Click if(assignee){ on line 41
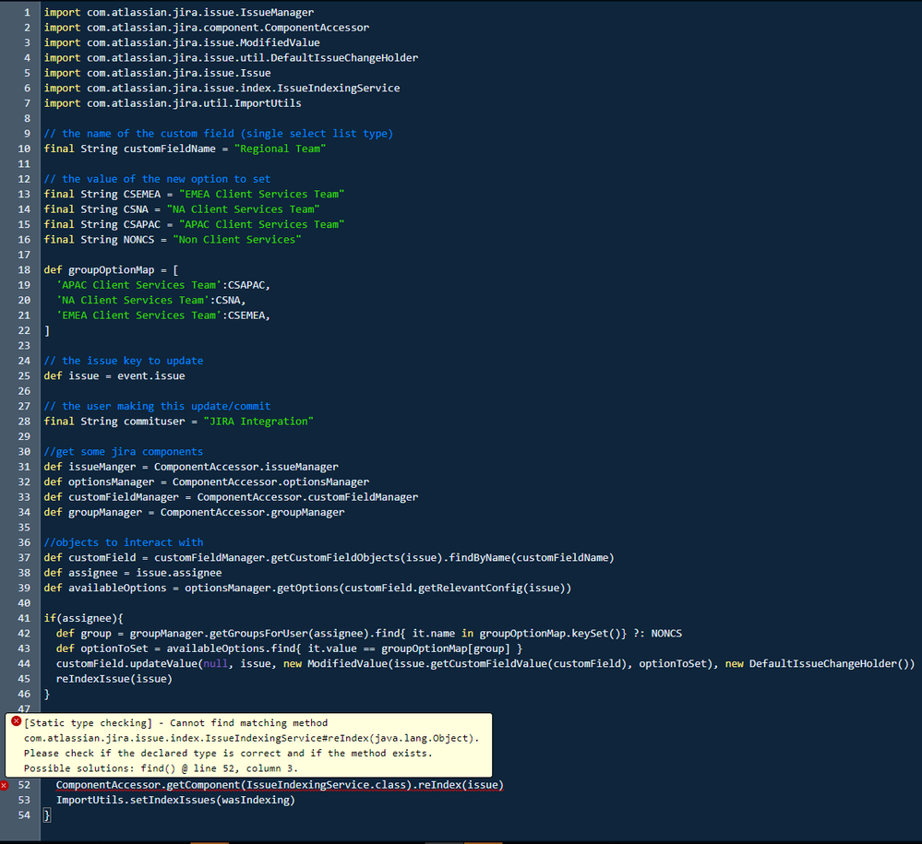922x844 pixels. pyautogui.click(x=83, y=618)
